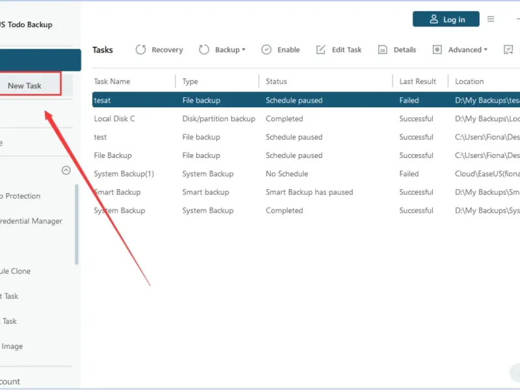
Task: Select the 'File Backup' task name
Action: click(x=112, y=155)
